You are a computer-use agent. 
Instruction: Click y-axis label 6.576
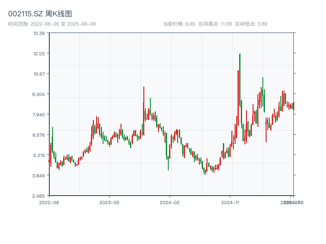click(x=38, y=135)
